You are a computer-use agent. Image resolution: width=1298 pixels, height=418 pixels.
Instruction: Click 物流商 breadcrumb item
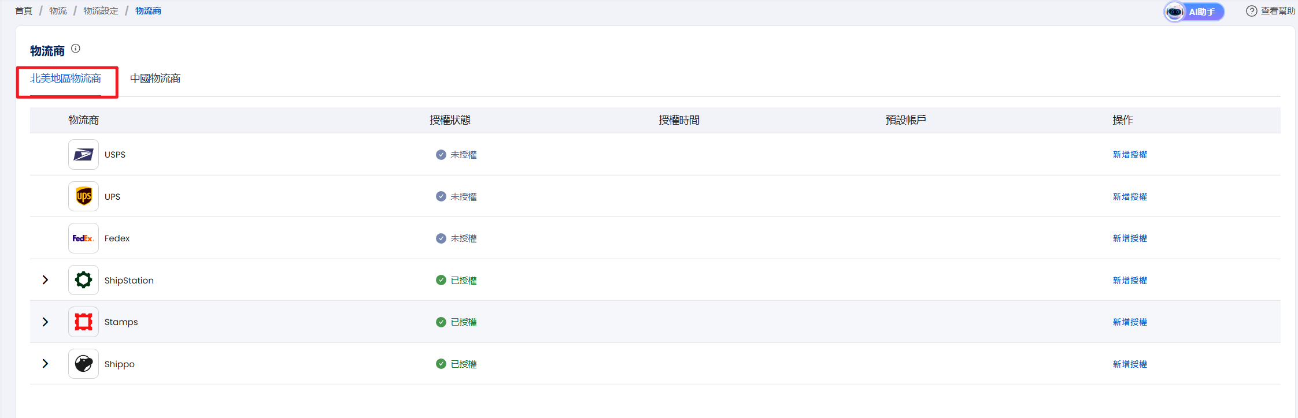coord(148,11)
